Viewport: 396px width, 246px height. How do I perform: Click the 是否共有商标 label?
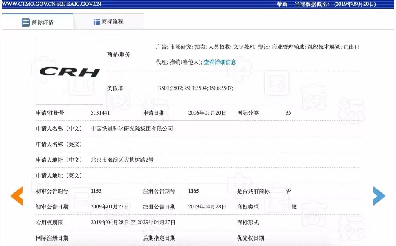pos(253,191)
